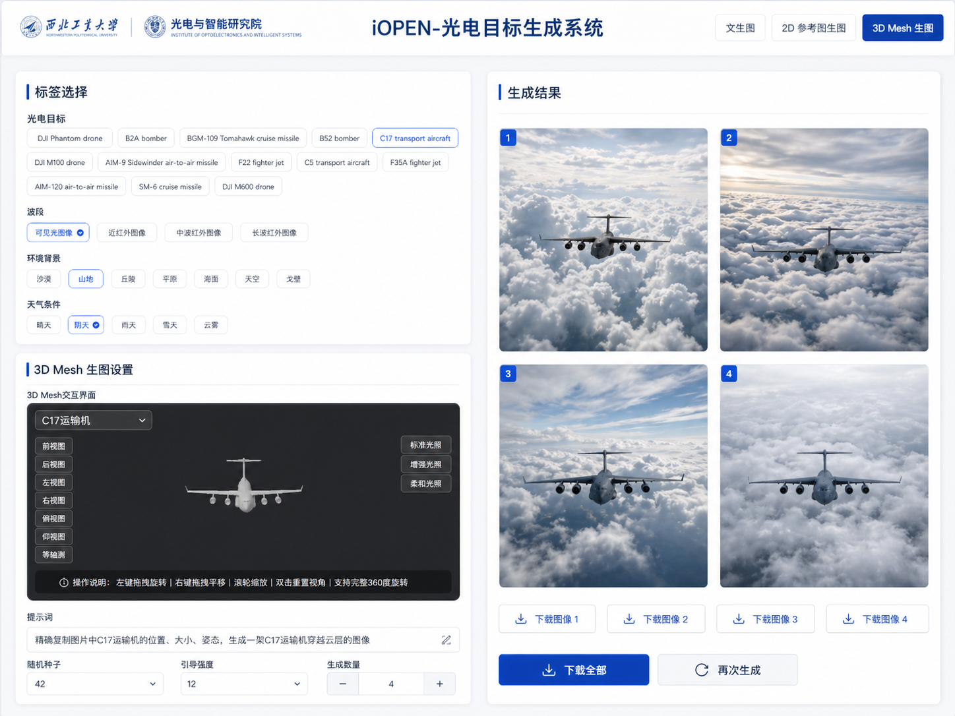
Task: Click the refresh icon next to 再次生成
Action: coord(701,669)
